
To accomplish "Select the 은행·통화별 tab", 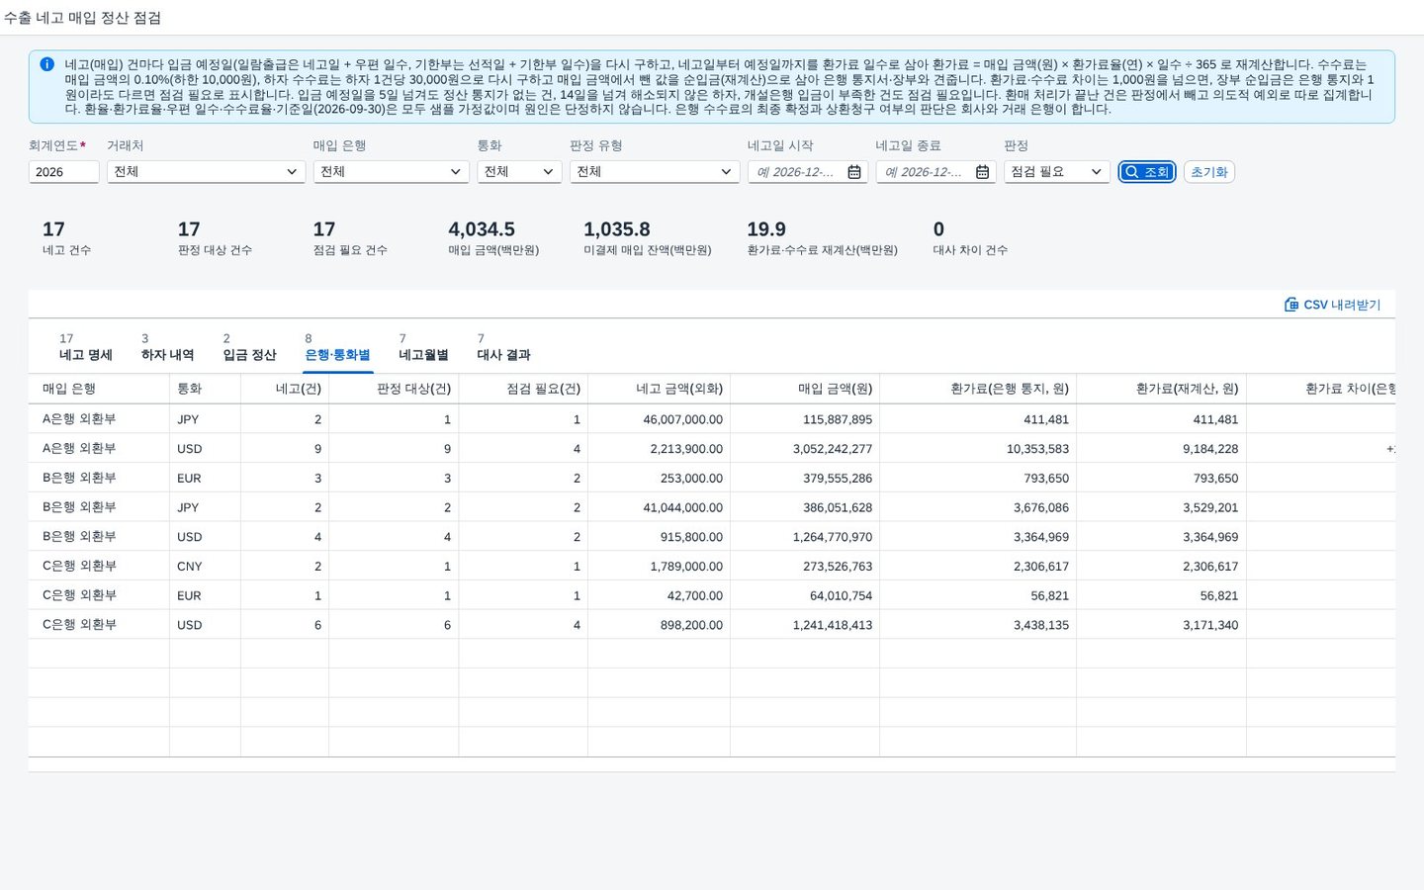I will pos(337,347).
